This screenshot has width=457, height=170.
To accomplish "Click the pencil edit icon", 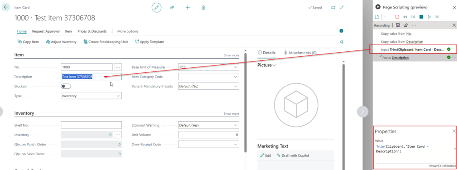I will [157, 8].
